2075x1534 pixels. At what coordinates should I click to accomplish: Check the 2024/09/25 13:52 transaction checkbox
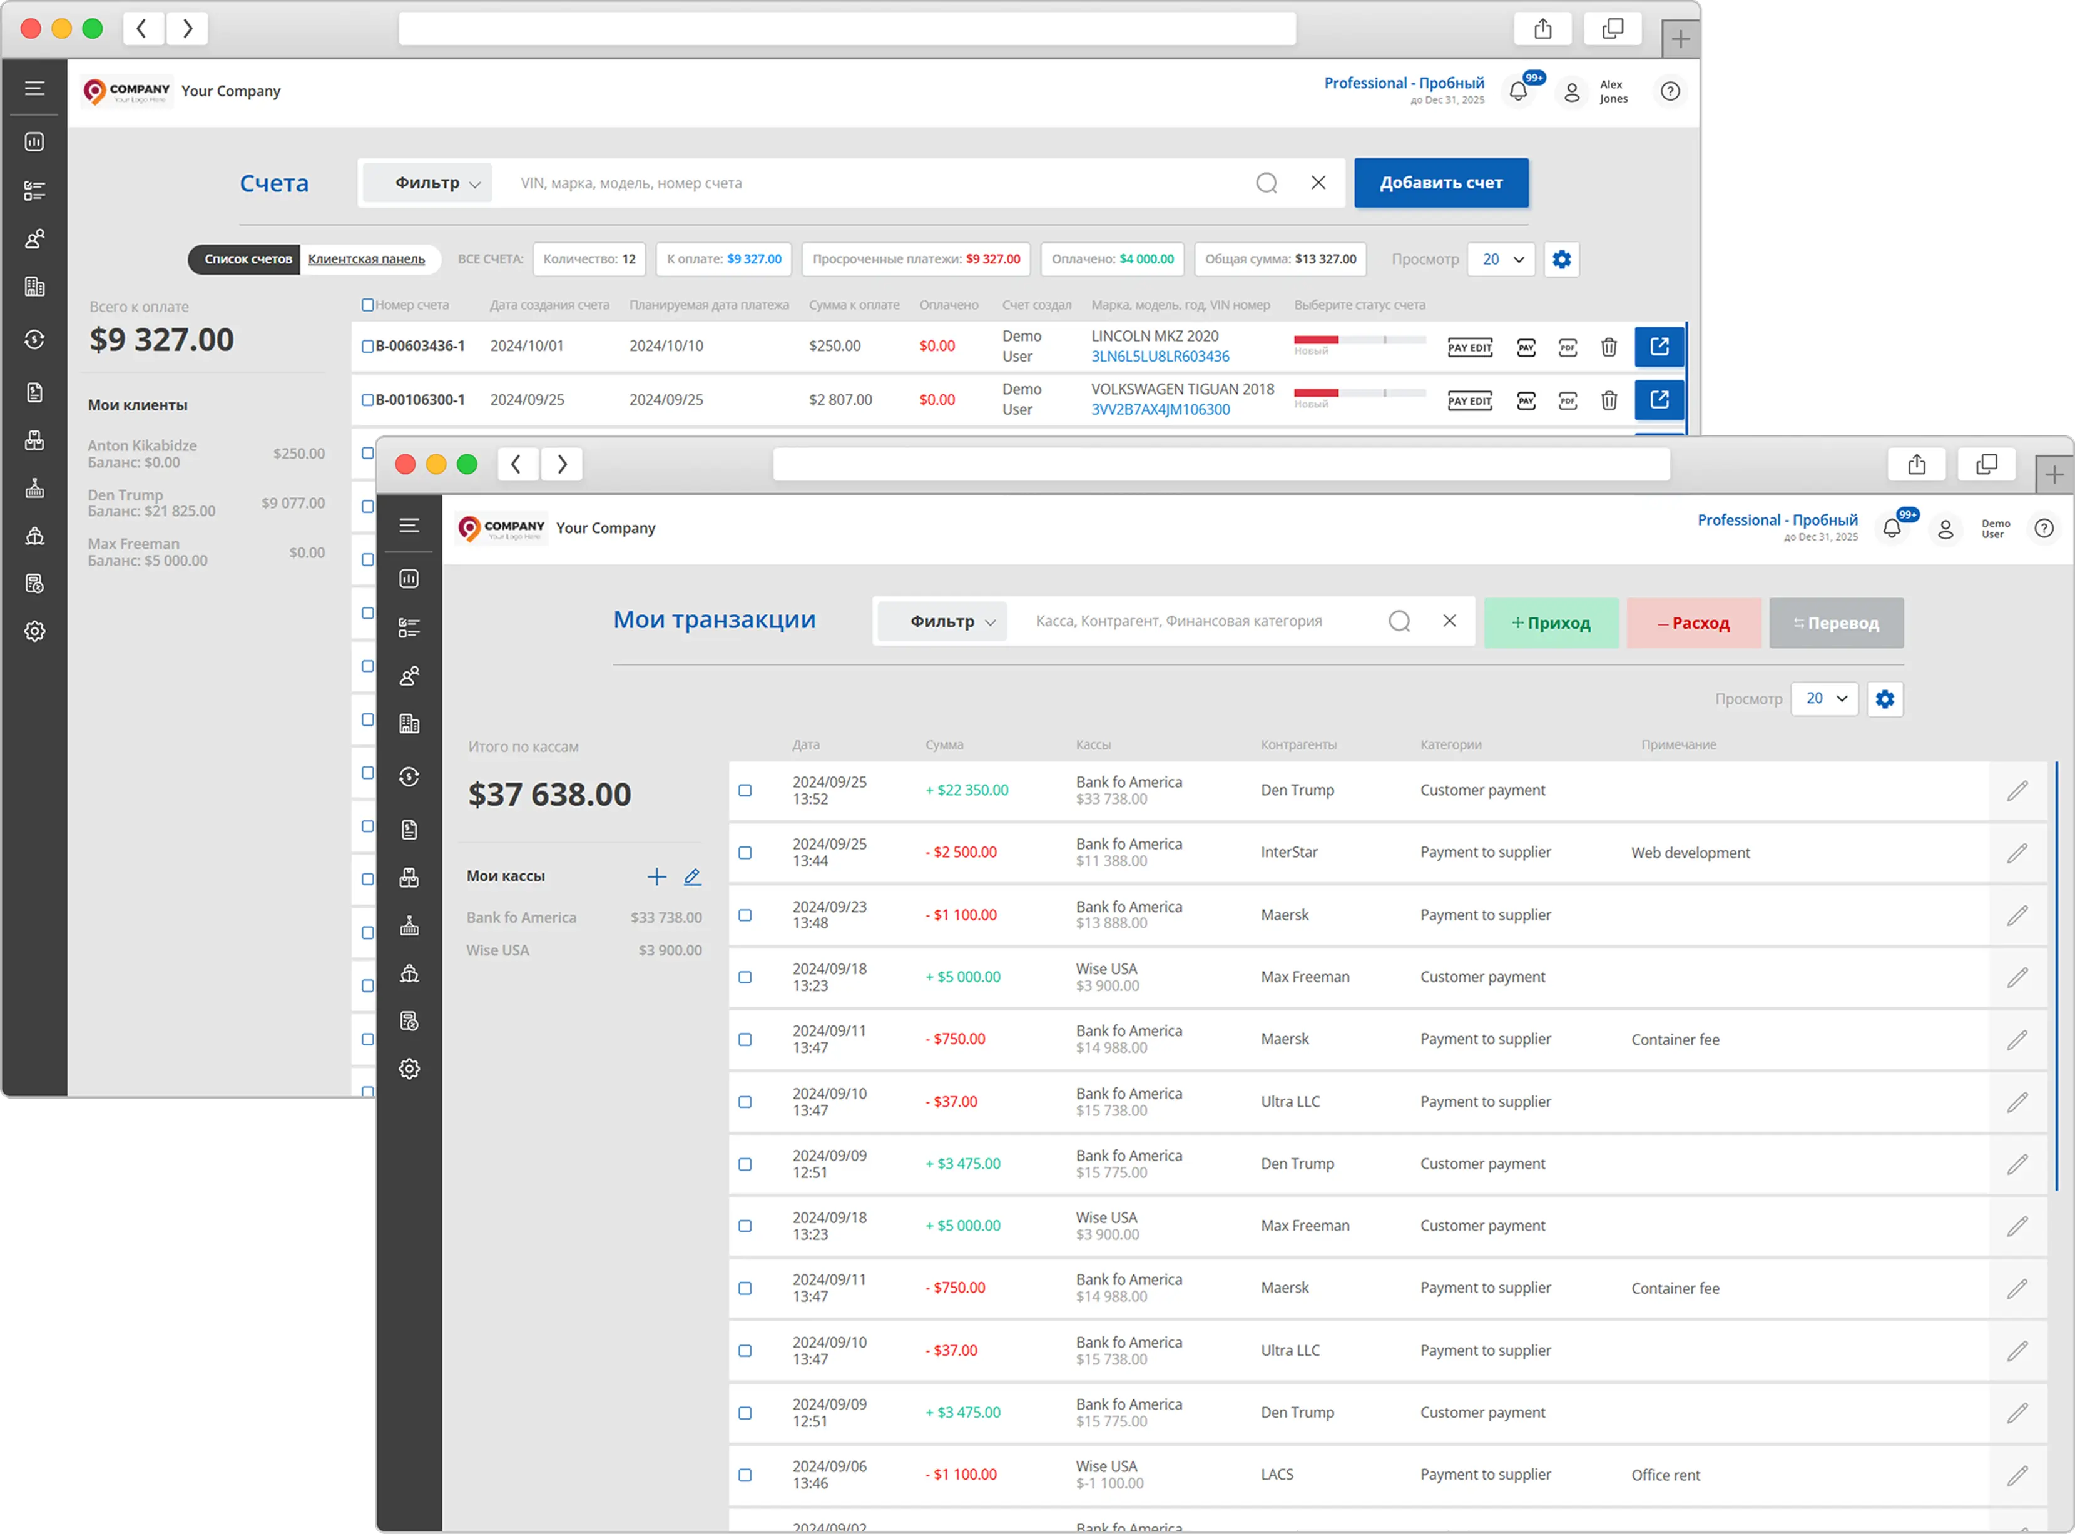coord(745,790)
